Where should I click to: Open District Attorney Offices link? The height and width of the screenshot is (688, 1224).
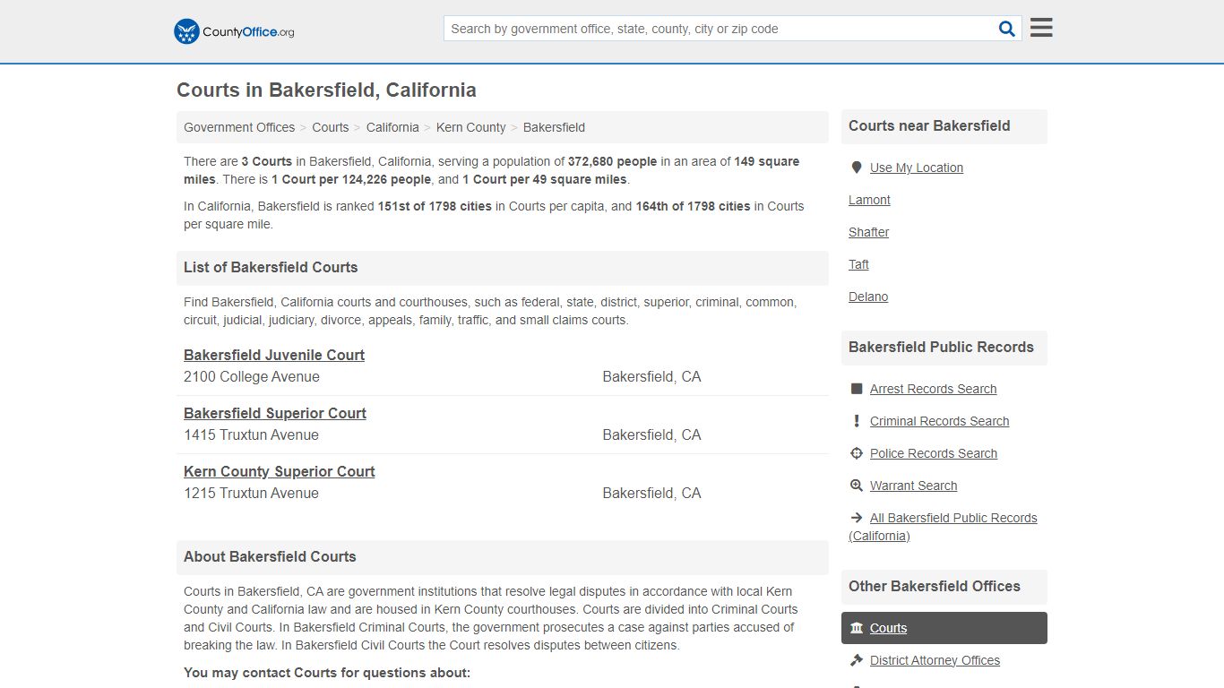[935, 660]
